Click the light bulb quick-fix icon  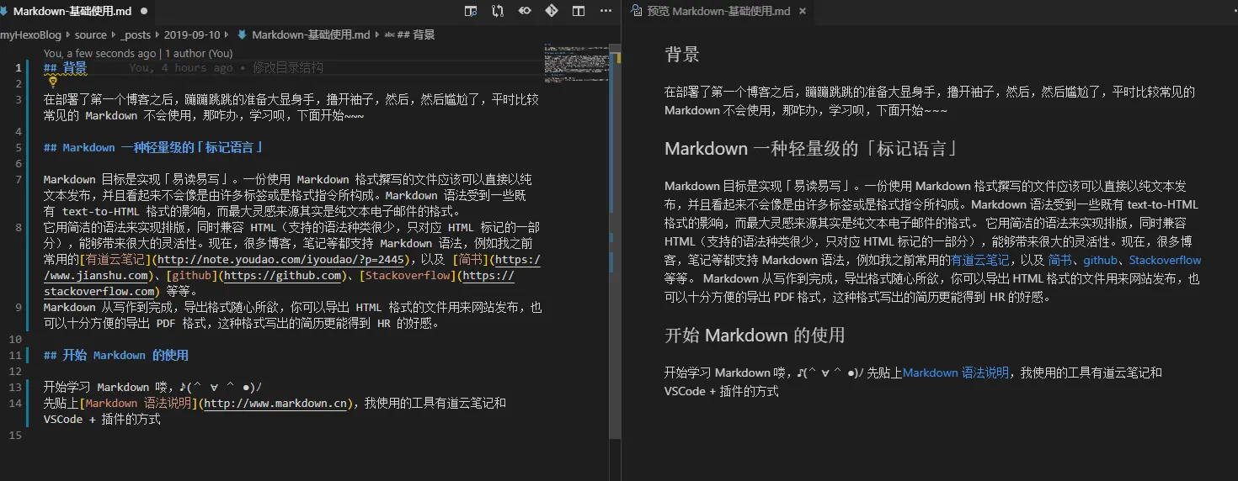click(52, 82)
